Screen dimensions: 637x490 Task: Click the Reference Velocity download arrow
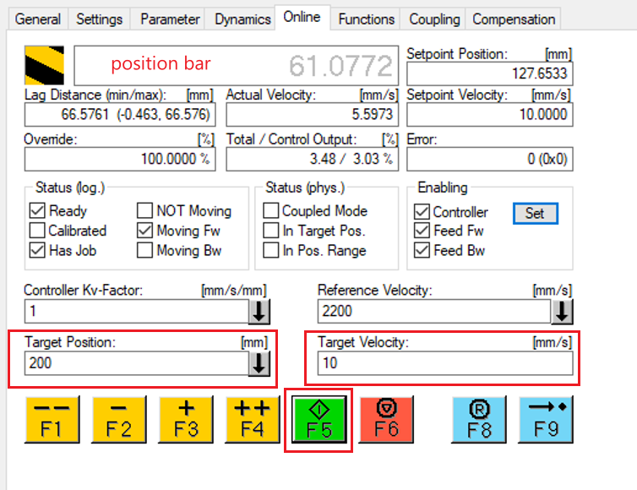[x=563, y=312]
